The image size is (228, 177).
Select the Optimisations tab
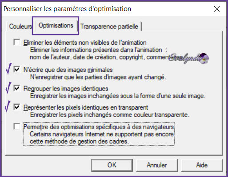pos(56,25)
